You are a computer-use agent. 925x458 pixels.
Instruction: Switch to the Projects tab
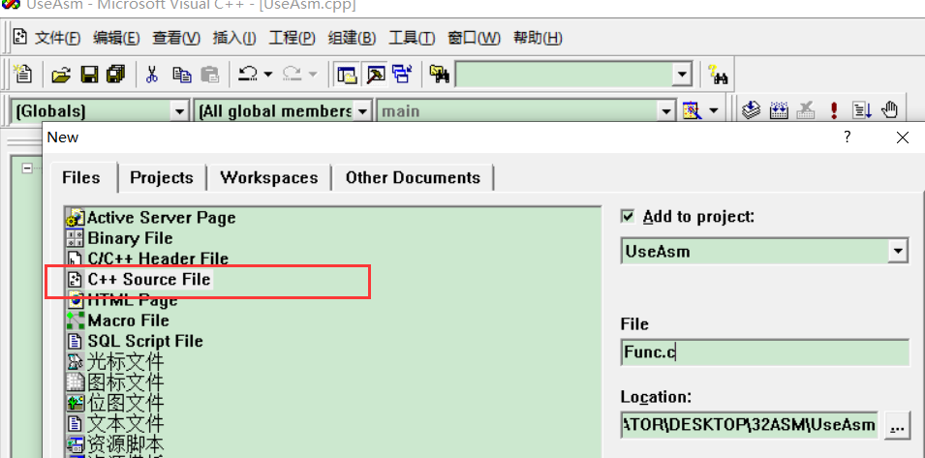click(x=162, y=178)
